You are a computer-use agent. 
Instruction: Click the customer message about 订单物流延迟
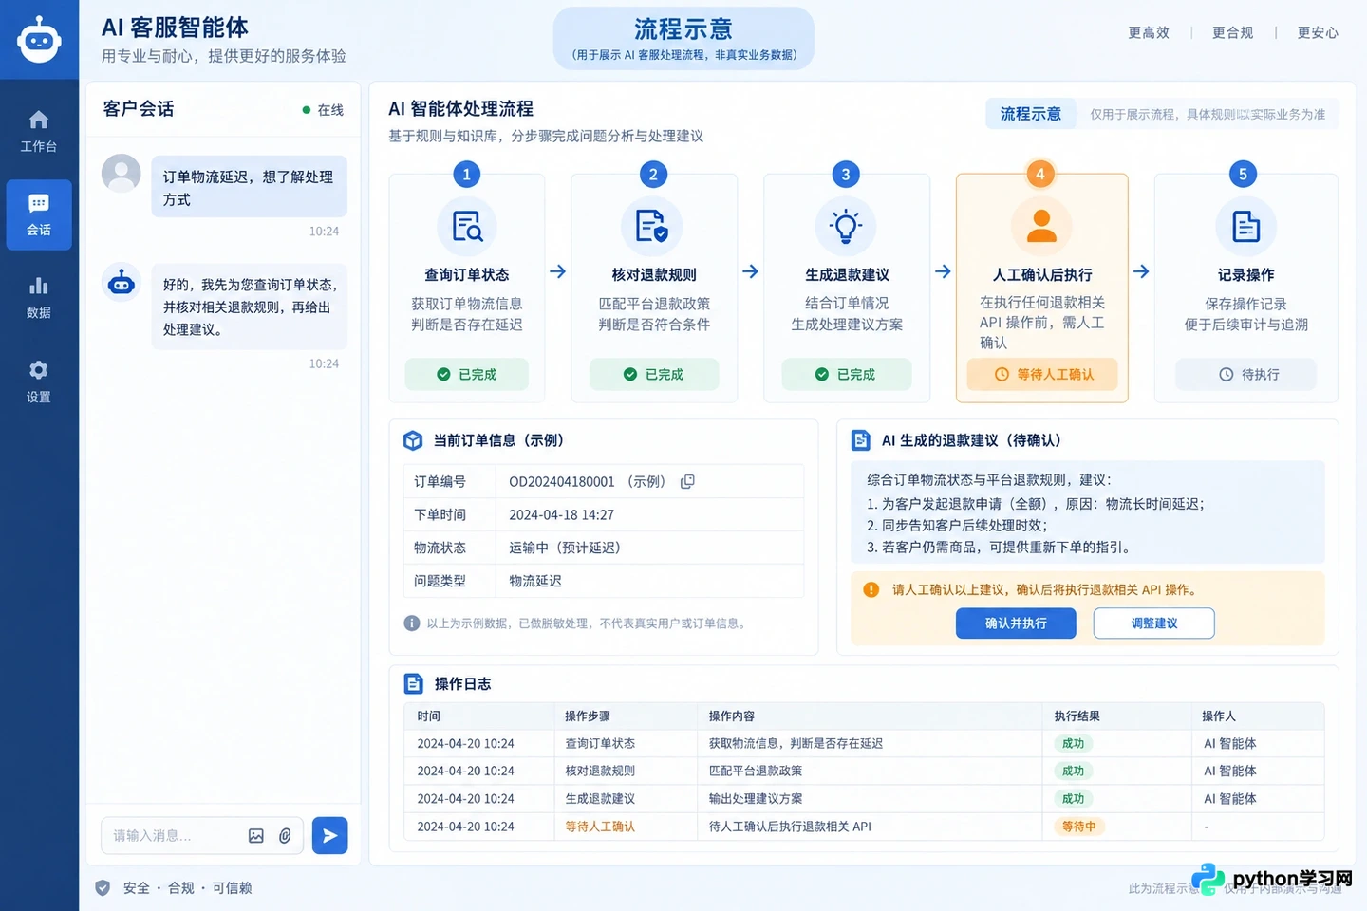(x=250, y=187)
